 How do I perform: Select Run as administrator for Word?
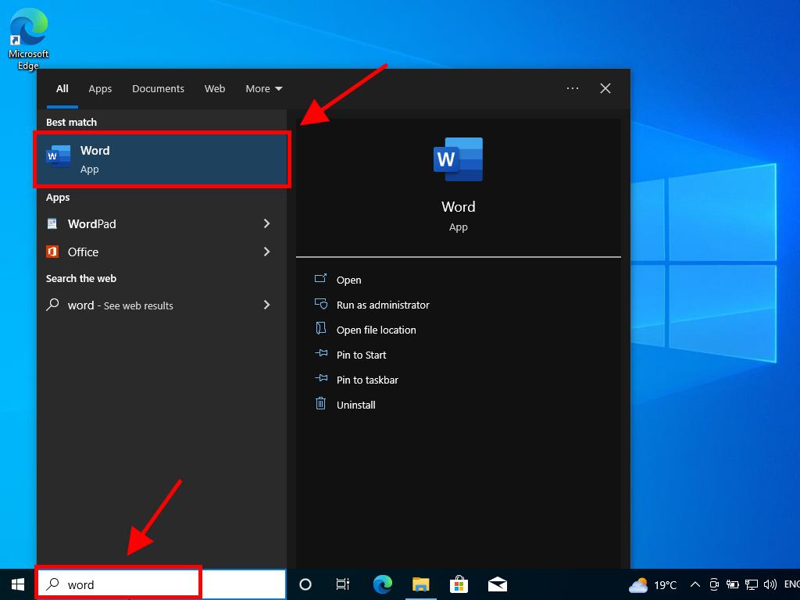click(x=382, y=305)
